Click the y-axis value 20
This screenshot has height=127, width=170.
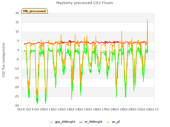coord(17,13)
